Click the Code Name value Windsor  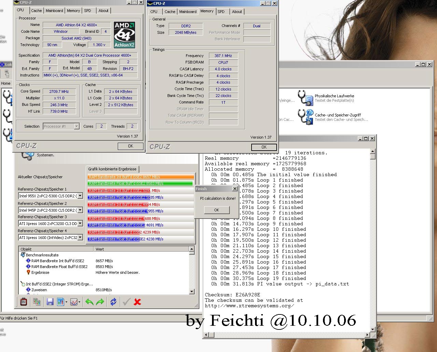61,31
